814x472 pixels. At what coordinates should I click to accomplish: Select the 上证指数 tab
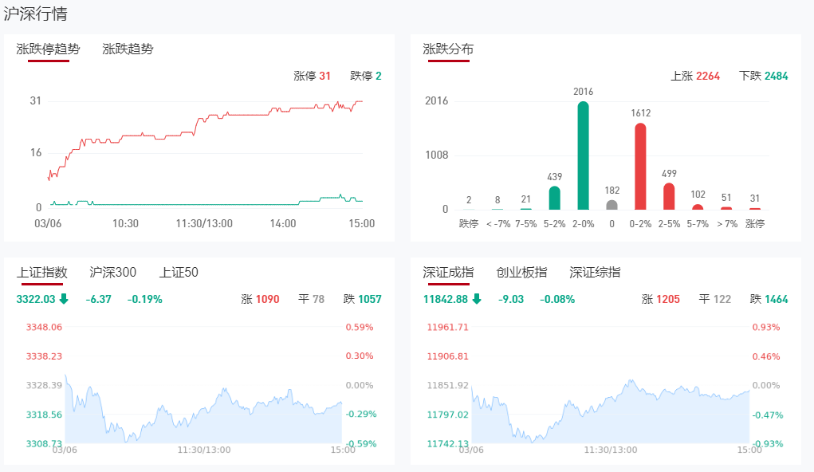click(42, 272)
